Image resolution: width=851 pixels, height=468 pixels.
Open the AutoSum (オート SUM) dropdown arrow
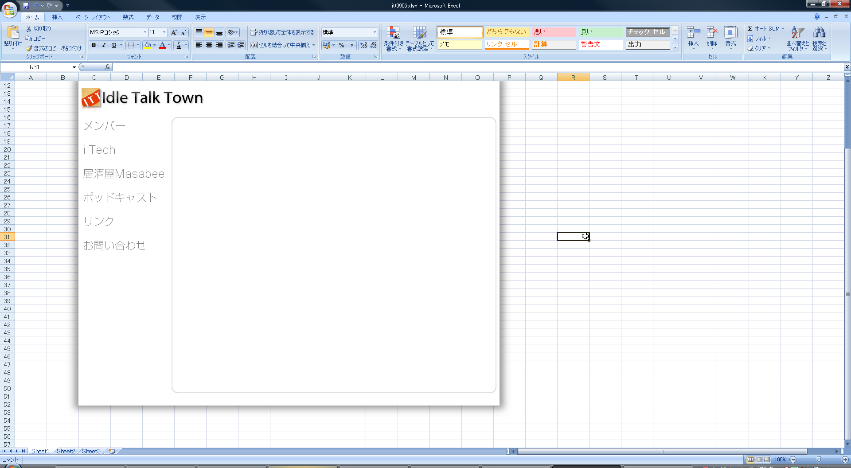pos(783,28)
